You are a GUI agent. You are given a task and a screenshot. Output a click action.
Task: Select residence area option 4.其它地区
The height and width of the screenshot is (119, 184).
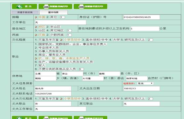pos(55,30)
